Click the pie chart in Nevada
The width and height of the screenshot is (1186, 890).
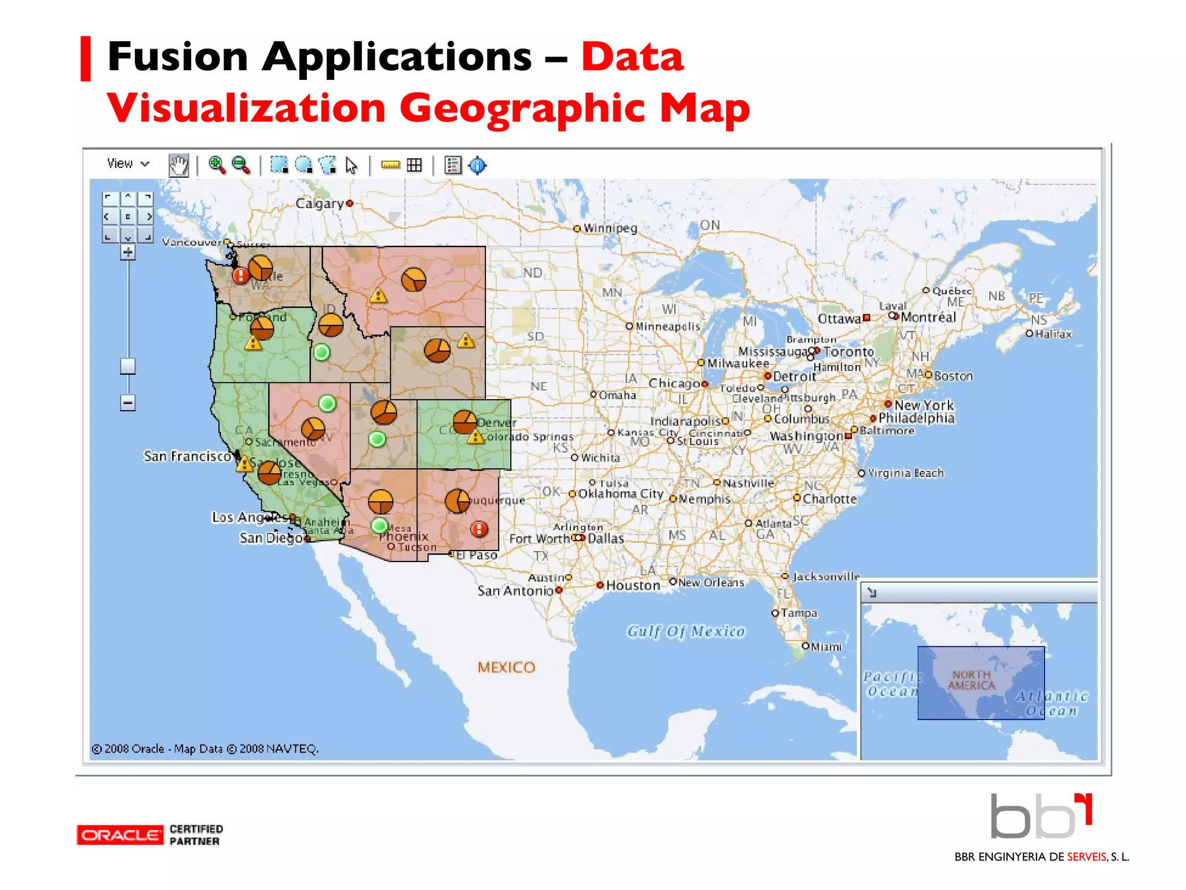(x=313, y=429)
